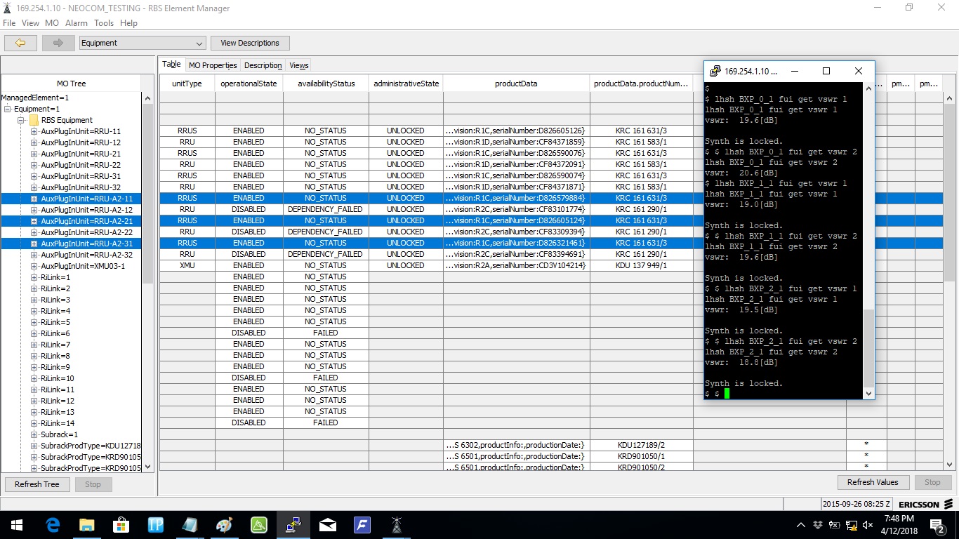Launch Paint from the taskbar
The height and width of the screenshot is (539, 959).
[225, 525]
